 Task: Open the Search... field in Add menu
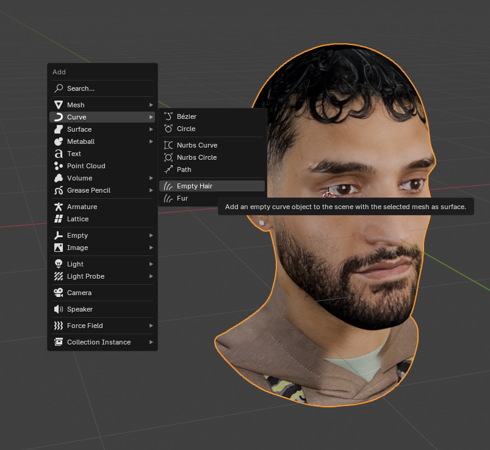tap(102, 88)
